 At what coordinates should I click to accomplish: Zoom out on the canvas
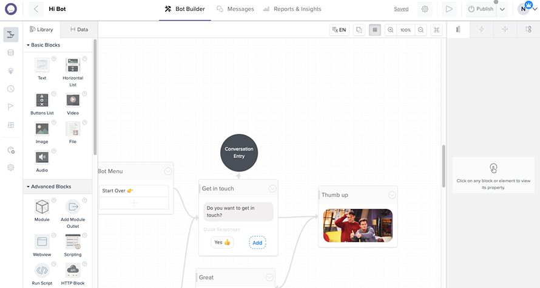point(421,30)
